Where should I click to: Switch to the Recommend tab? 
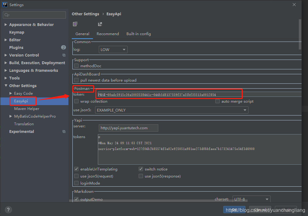coord(108,34)
